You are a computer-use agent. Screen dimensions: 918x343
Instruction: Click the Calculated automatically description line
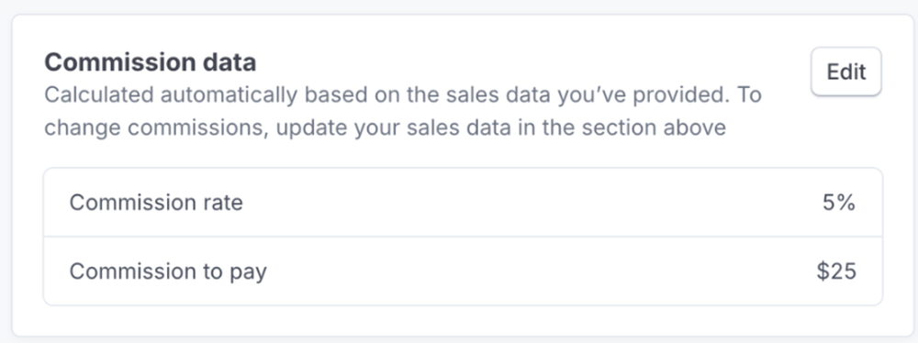click(403, 94)
